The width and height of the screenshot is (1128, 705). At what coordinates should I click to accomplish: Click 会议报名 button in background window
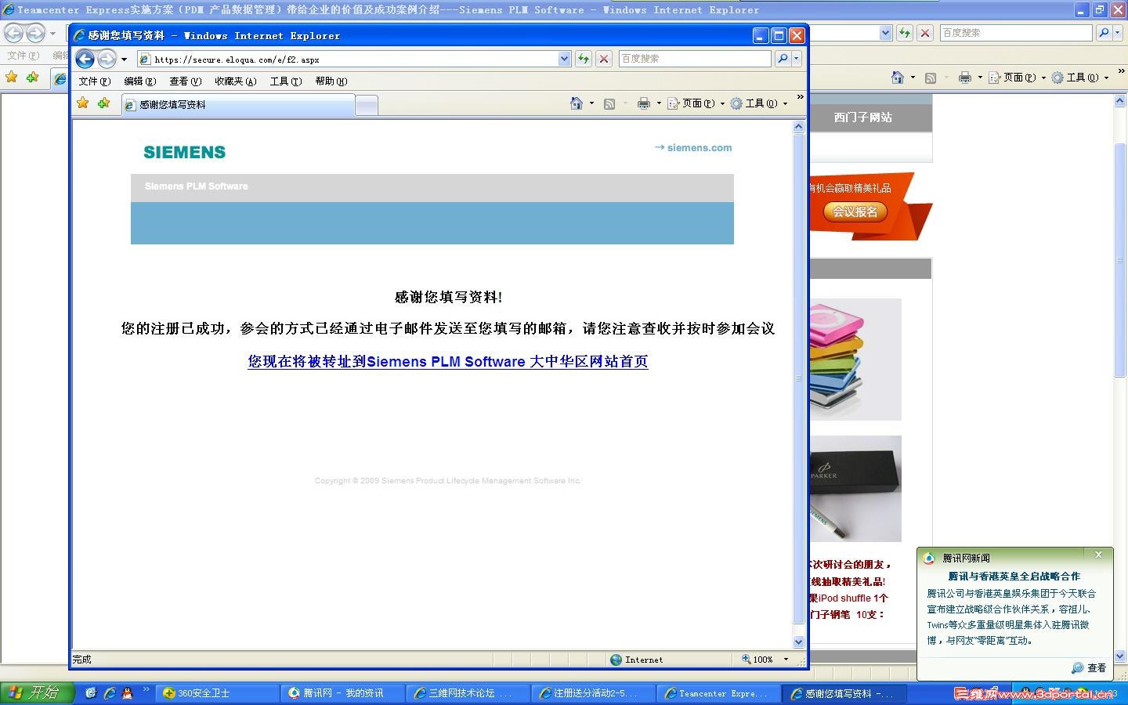[855, 211]
